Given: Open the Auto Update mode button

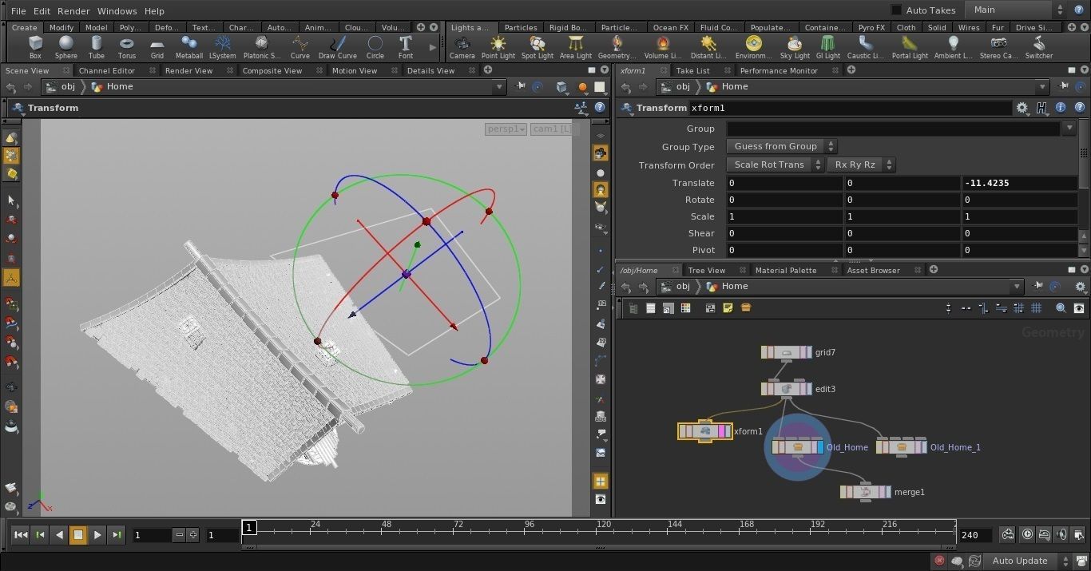Looking at the screenshot, I should [1019, 561].
